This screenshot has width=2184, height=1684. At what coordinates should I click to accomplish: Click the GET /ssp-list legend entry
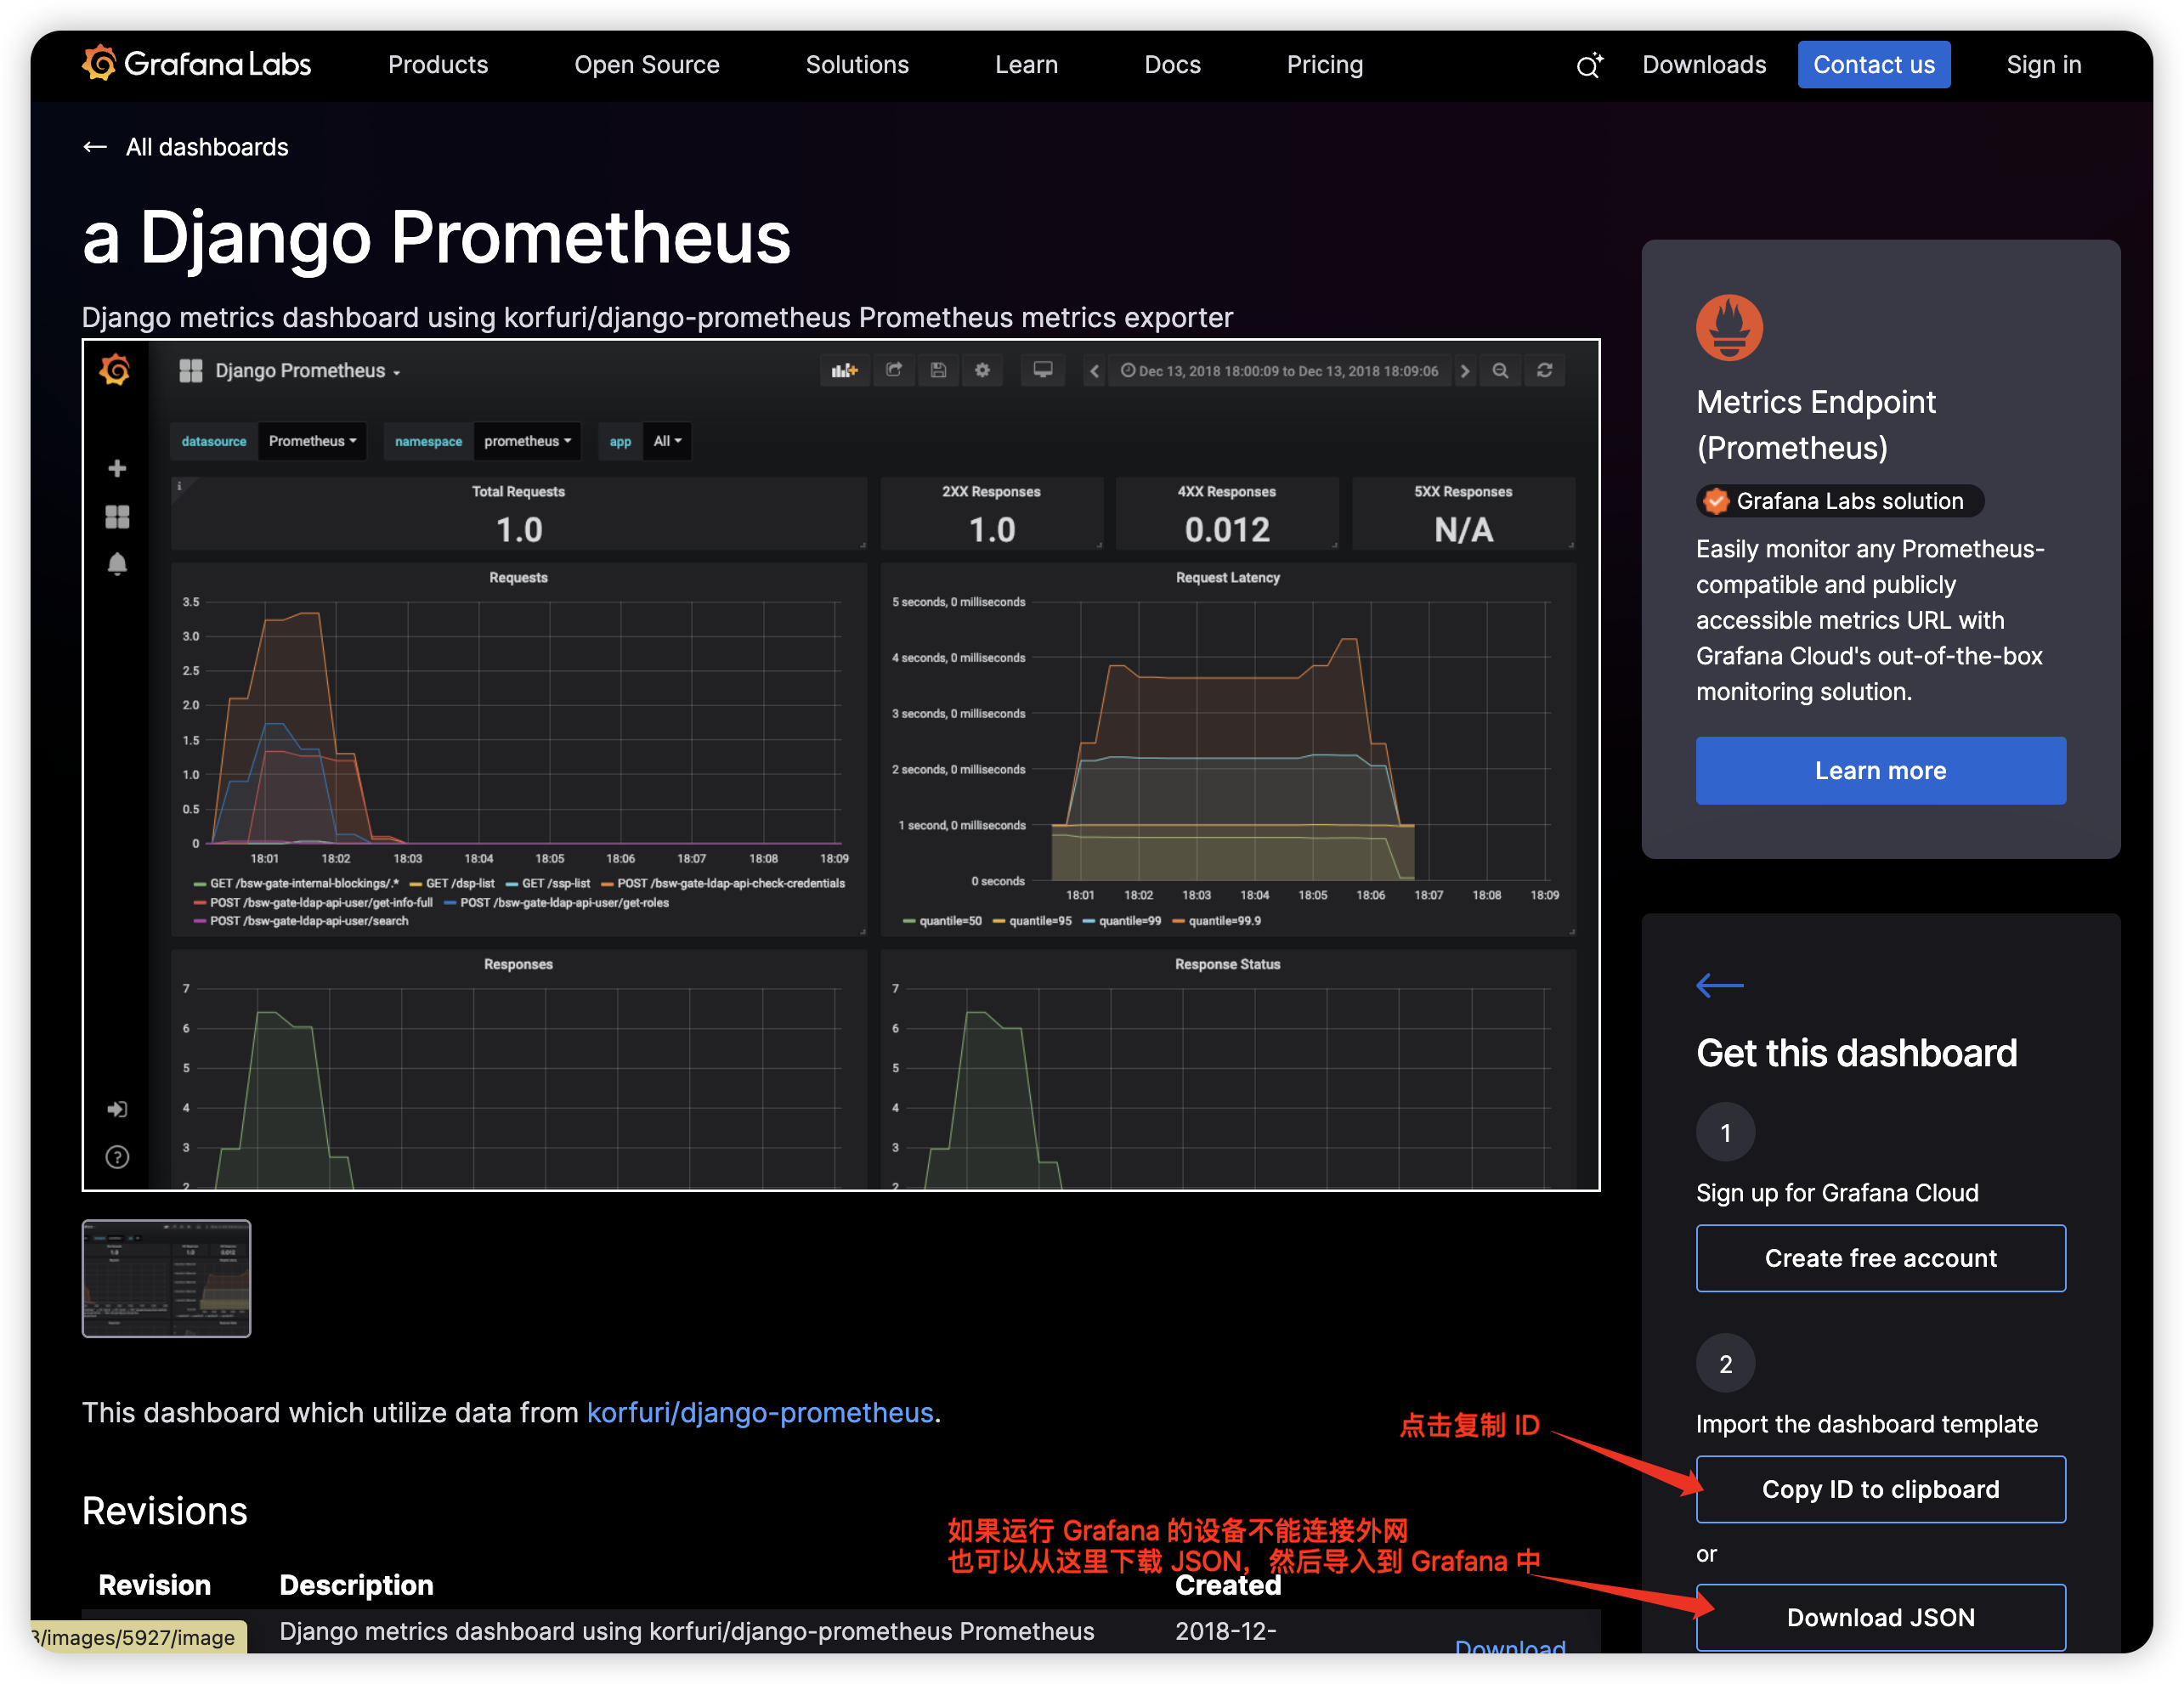point(548,883)
